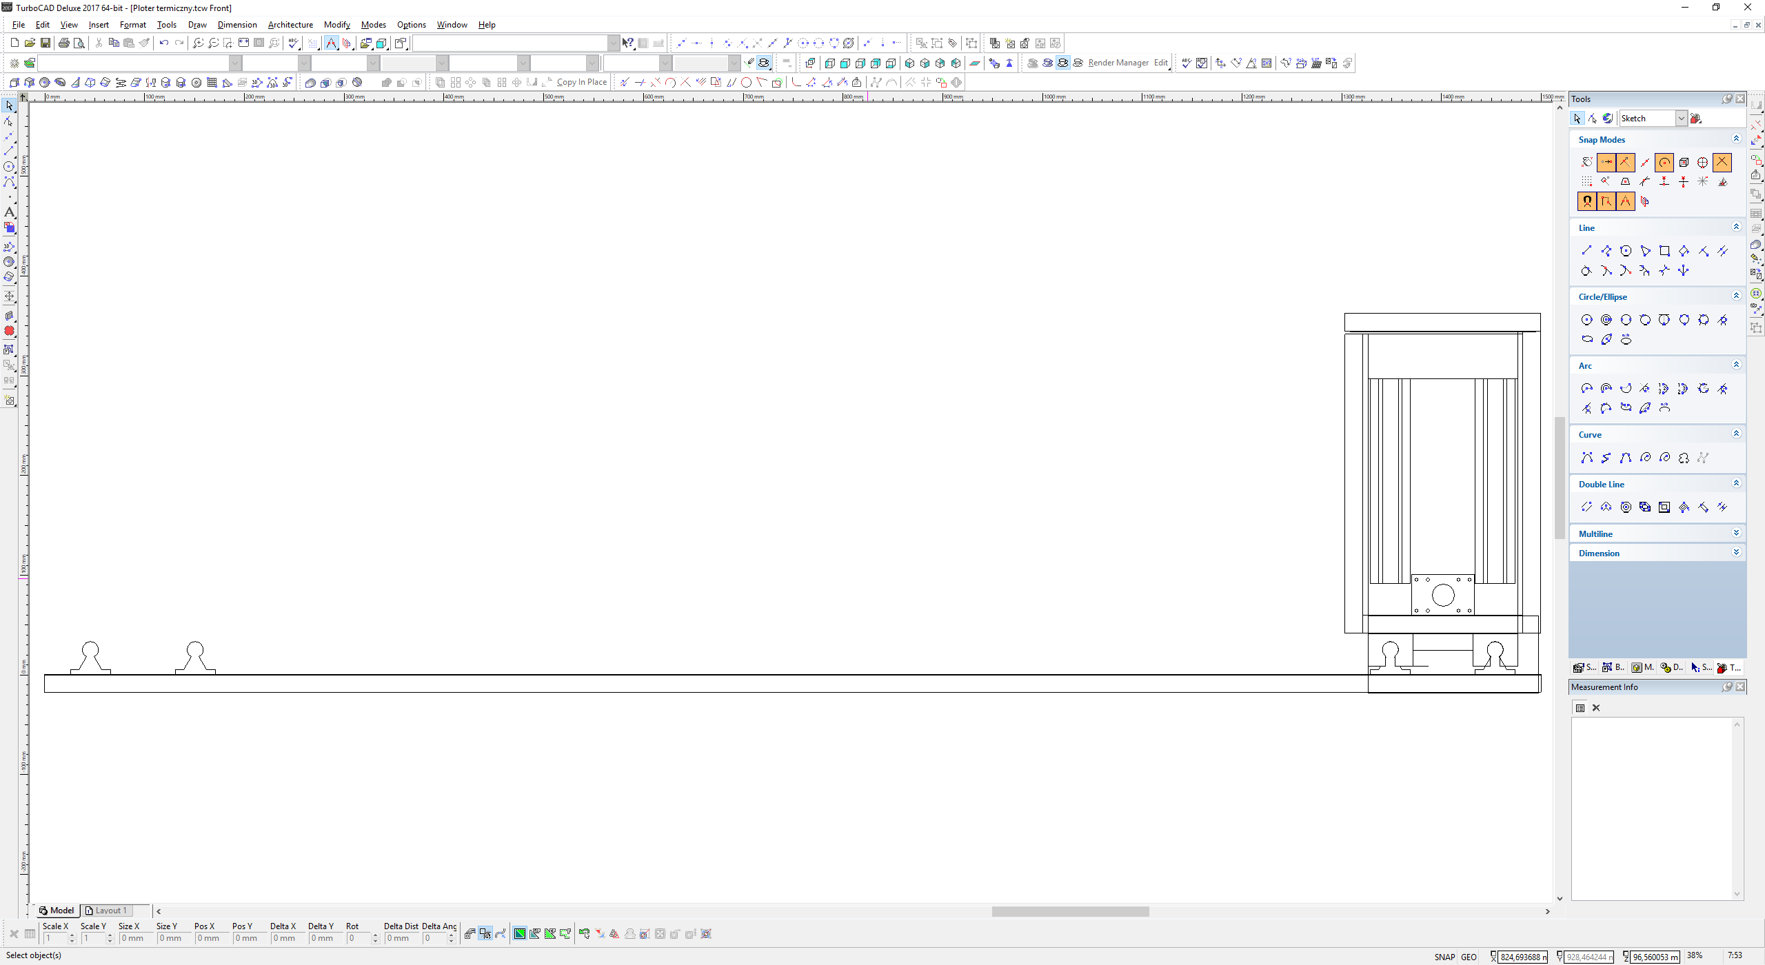Expand the Multiline section

[1736, 534]
